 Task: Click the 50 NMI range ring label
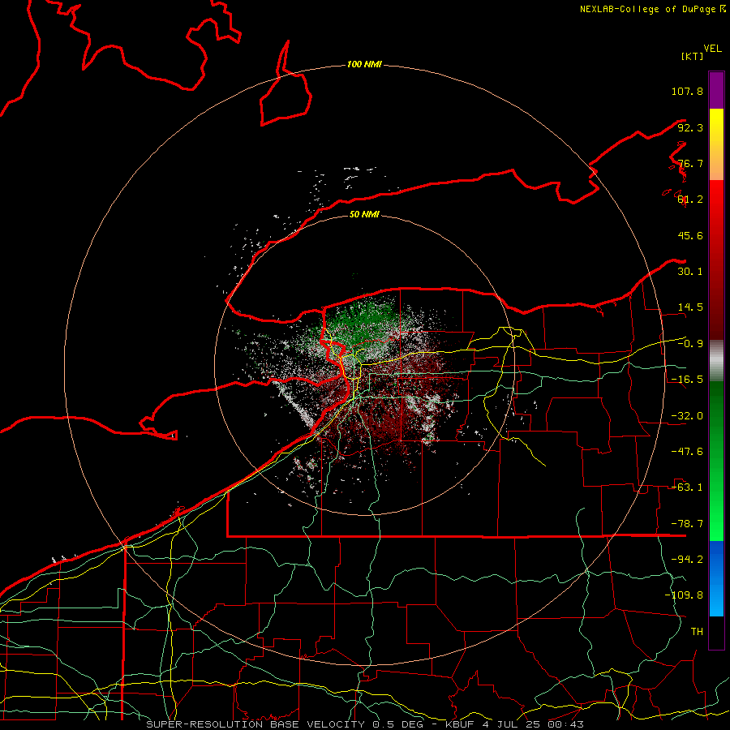(x=364, y=214)
